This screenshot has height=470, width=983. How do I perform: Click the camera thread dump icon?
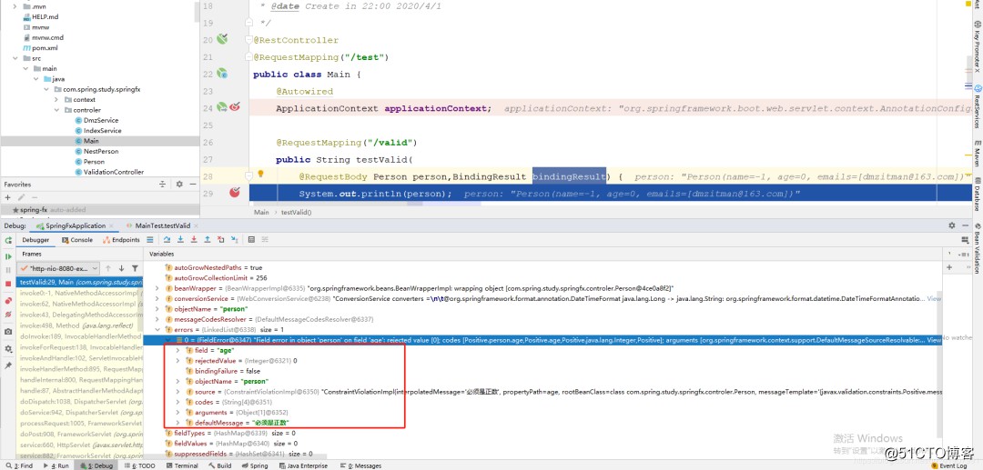tap(8, 332)
